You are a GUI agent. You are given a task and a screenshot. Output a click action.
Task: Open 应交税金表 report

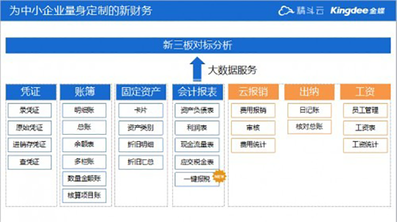coord(197,162)
